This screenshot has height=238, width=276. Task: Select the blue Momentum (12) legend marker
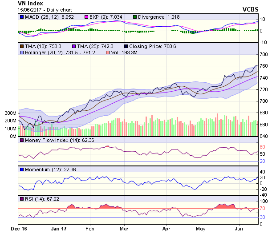[x=22, y=169]
